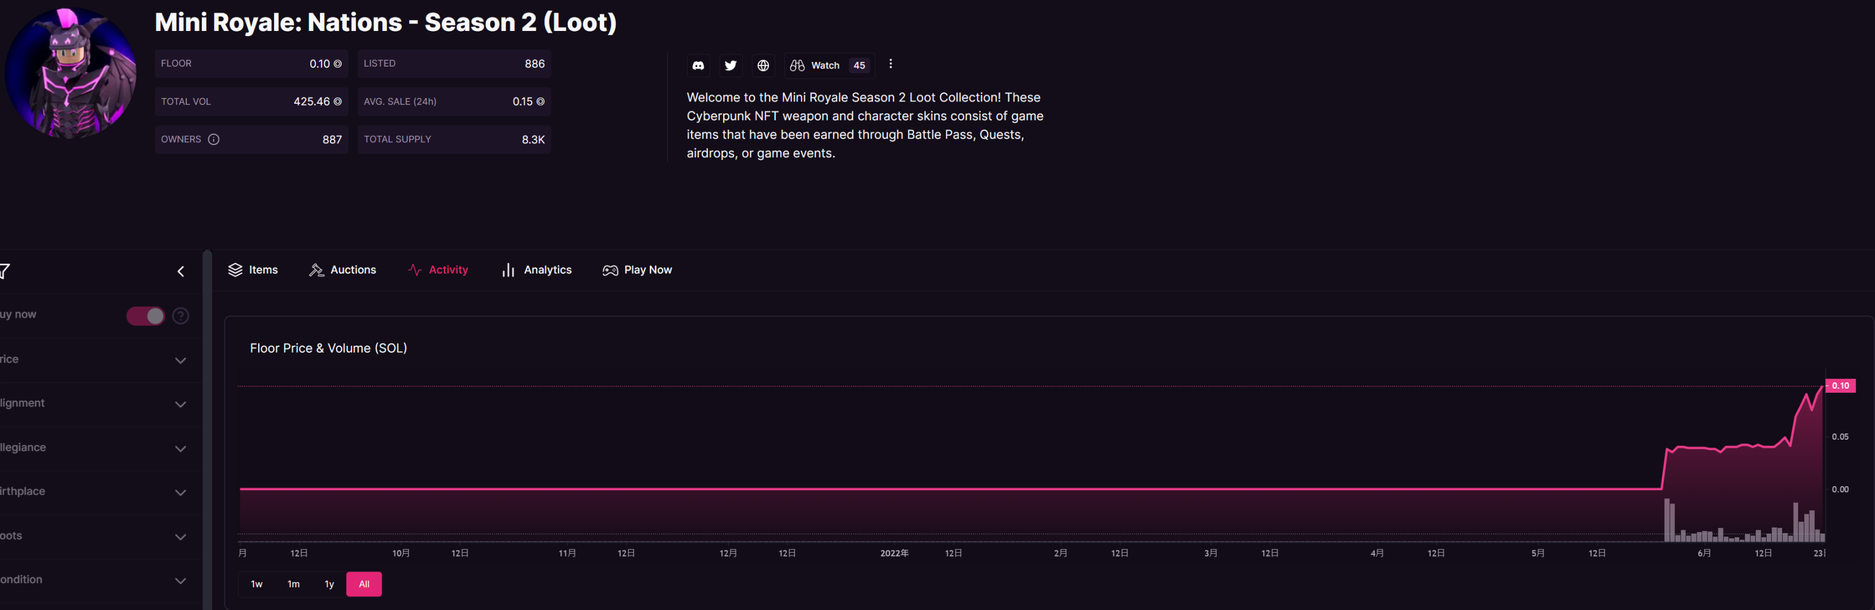Set chart range to 1y

(x=329, y=584)
